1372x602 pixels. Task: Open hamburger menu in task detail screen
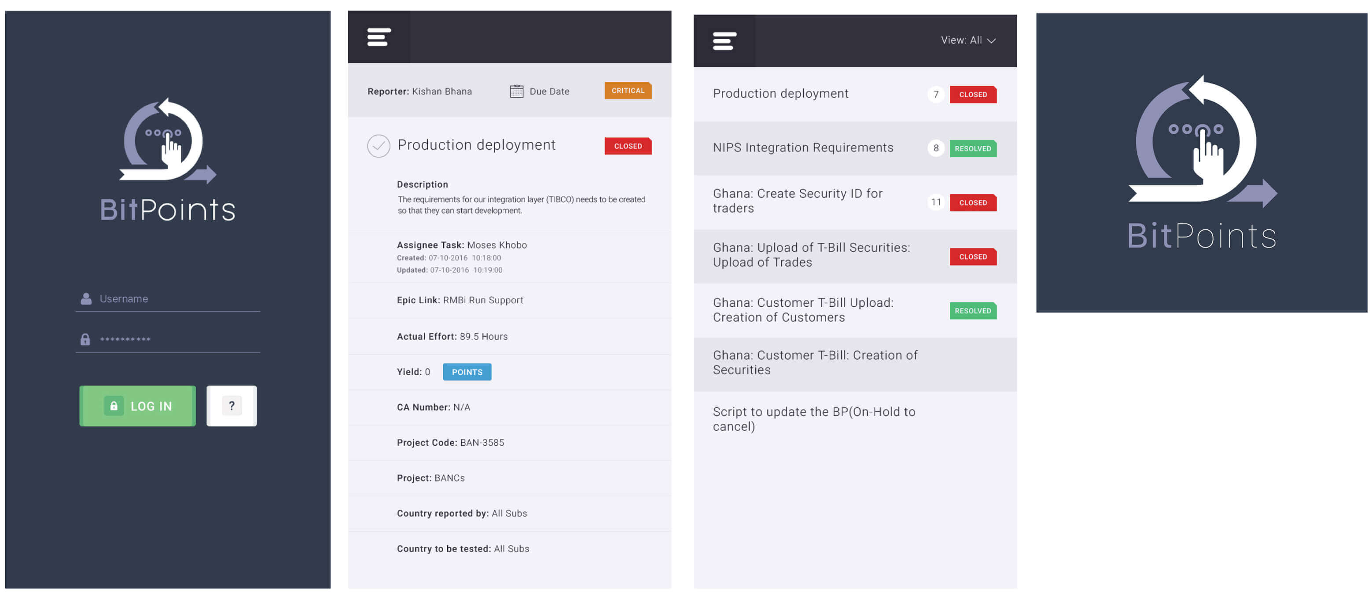click(379, 37)
